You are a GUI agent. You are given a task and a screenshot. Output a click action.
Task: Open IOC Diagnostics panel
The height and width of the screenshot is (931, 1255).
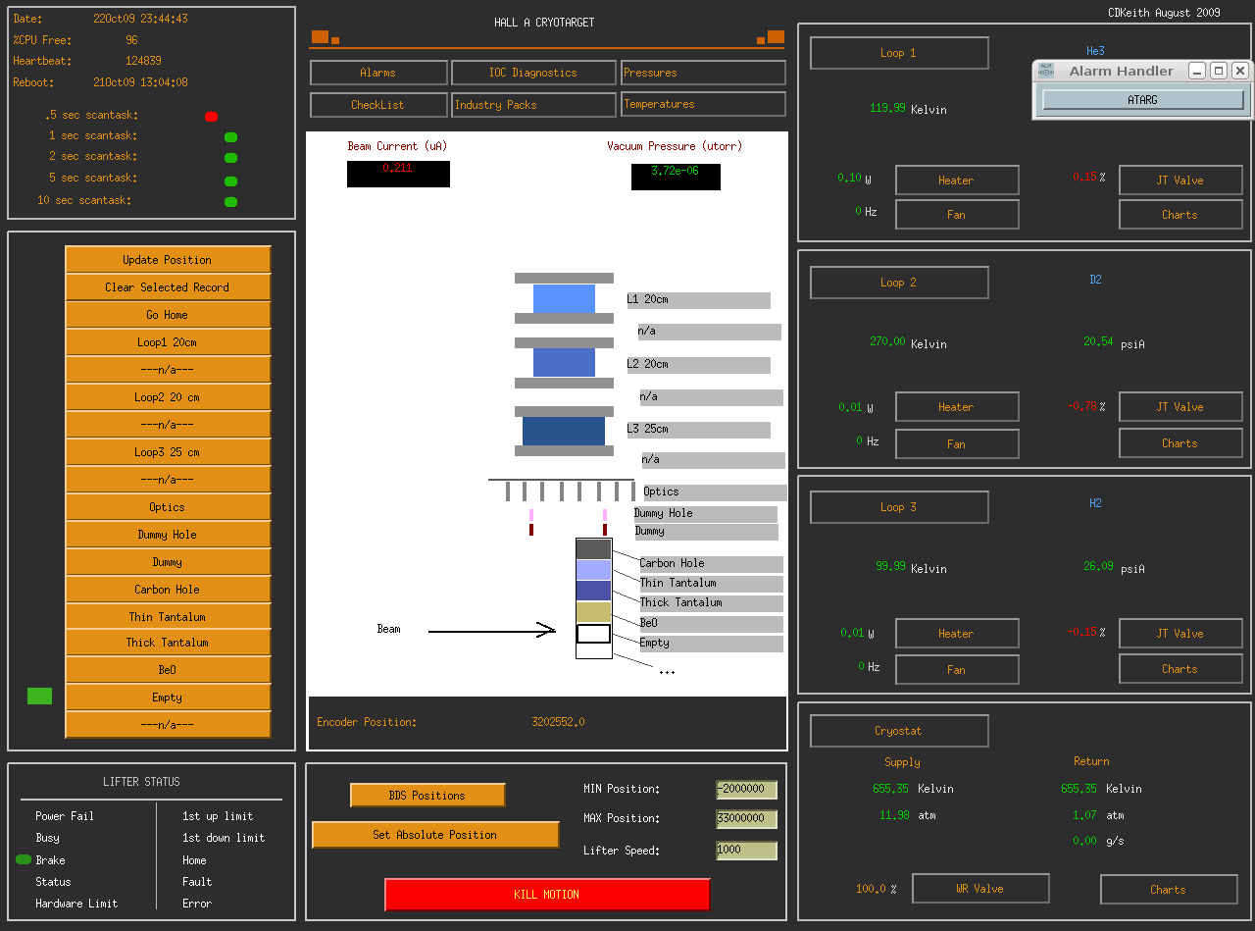click(x=532, y=73)
